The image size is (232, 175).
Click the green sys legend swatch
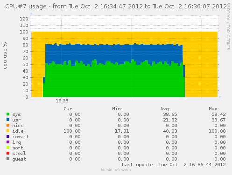(8, 114)
